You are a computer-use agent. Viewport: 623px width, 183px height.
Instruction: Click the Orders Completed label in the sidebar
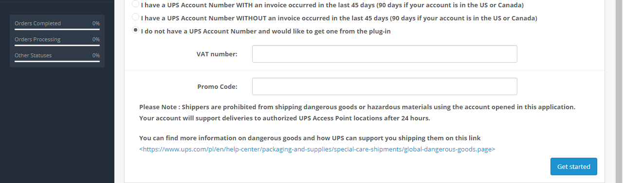[37, 23]
